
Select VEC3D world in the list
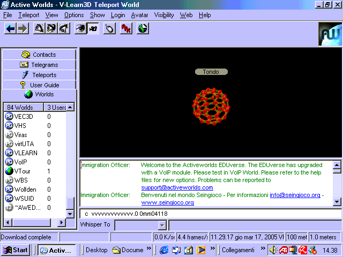pos(35,117)
